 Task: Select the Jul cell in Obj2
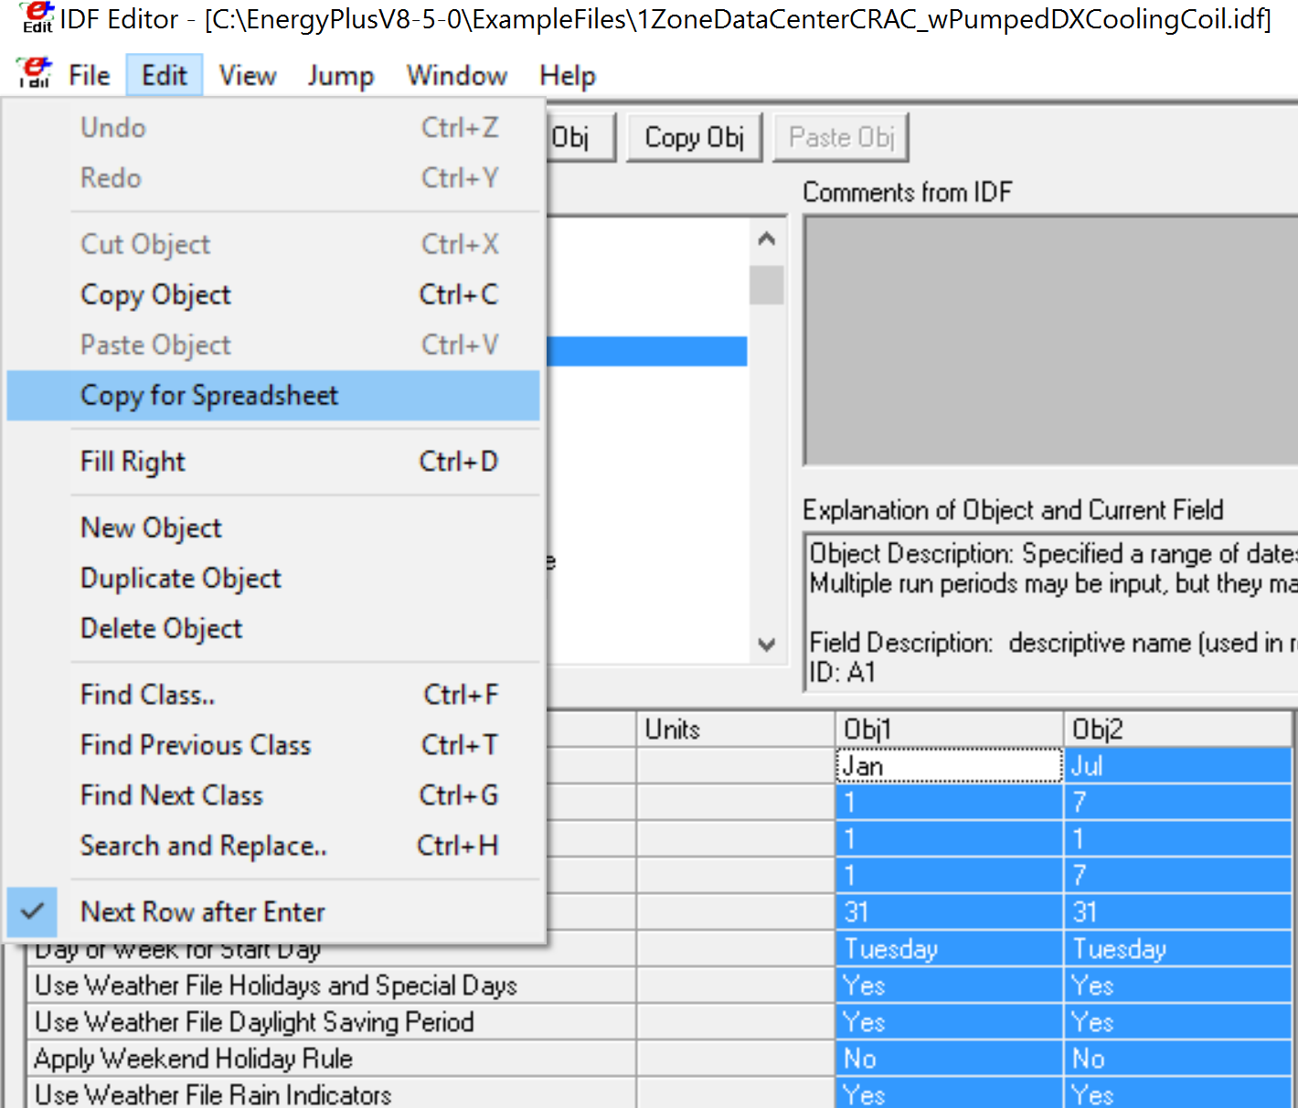point(1177,766)
